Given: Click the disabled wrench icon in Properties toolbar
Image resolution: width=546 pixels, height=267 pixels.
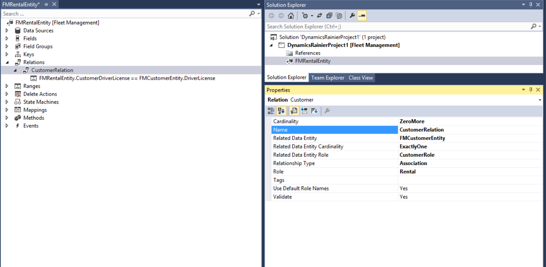Looking at the screenshot, I should [x=327, y=111].
